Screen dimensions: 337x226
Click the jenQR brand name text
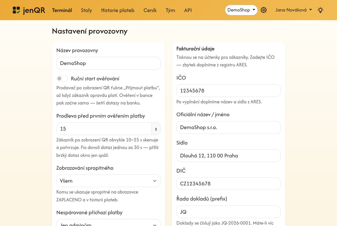[34, 10]
